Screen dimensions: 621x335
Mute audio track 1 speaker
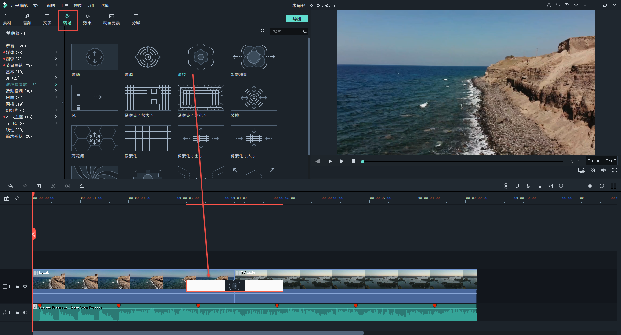point(25,313)
